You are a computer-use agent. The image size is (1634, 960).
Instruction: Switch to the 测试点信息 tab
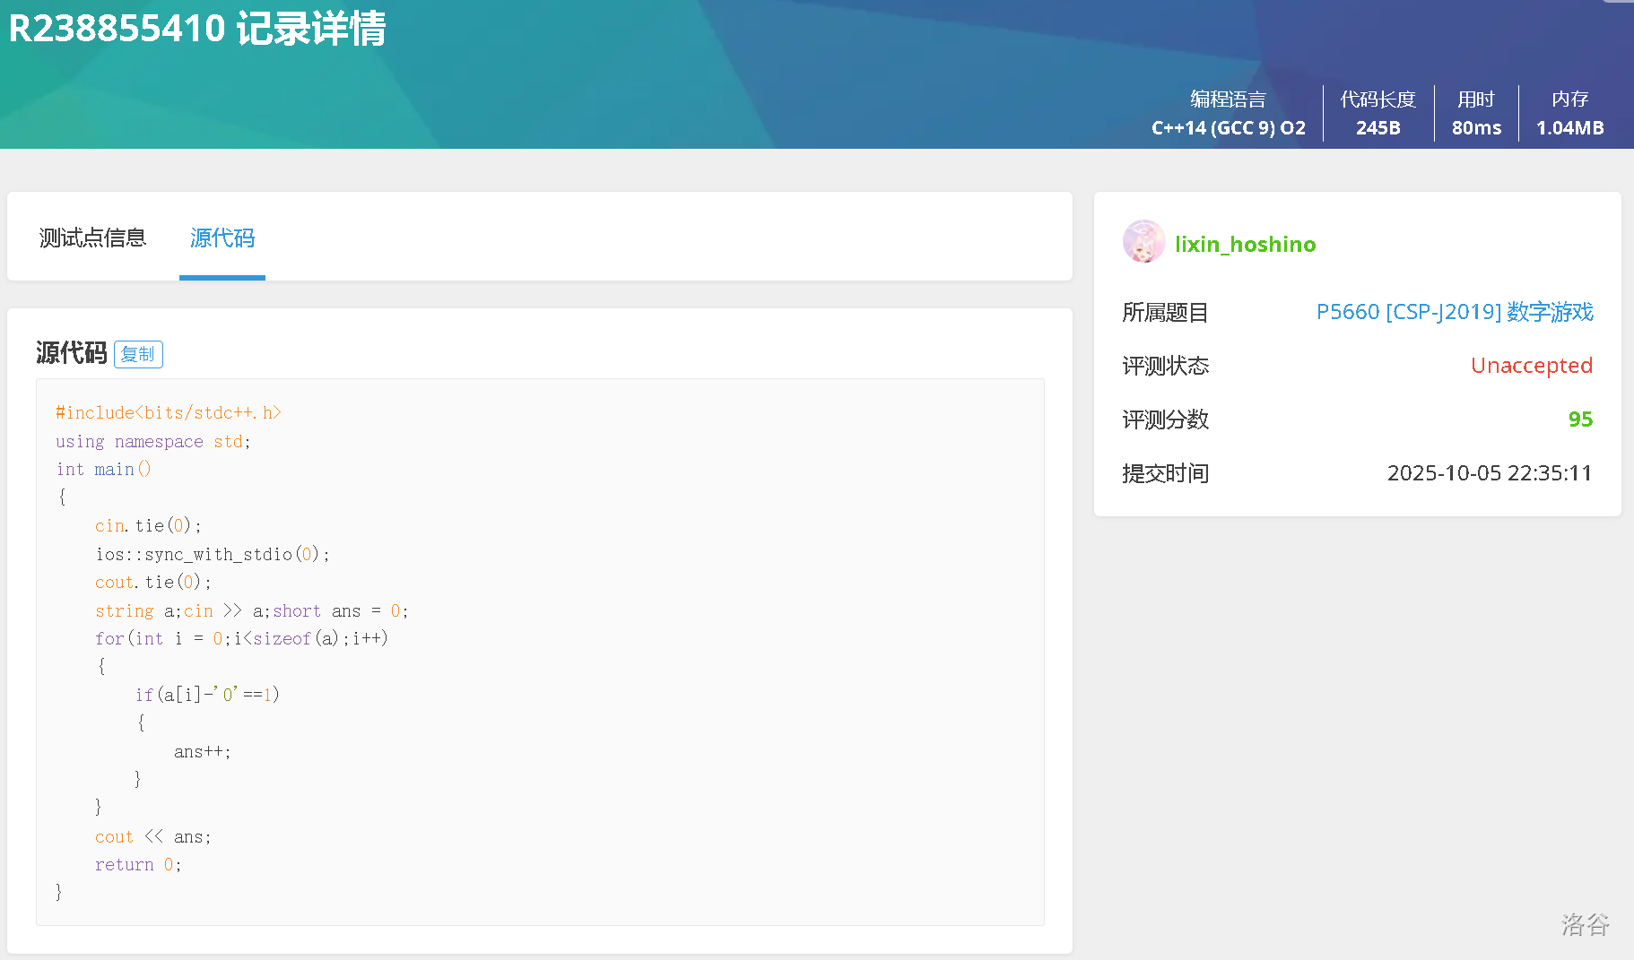click(92, 238)
